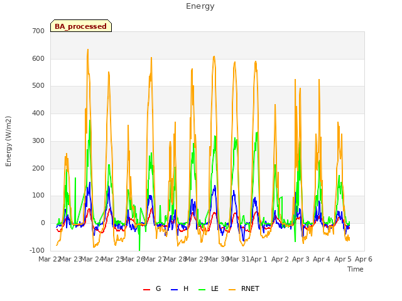Viewport: 402px width, 301px height.
Task: Click the RNET peak on Mar 24
Action: [88, 50]
